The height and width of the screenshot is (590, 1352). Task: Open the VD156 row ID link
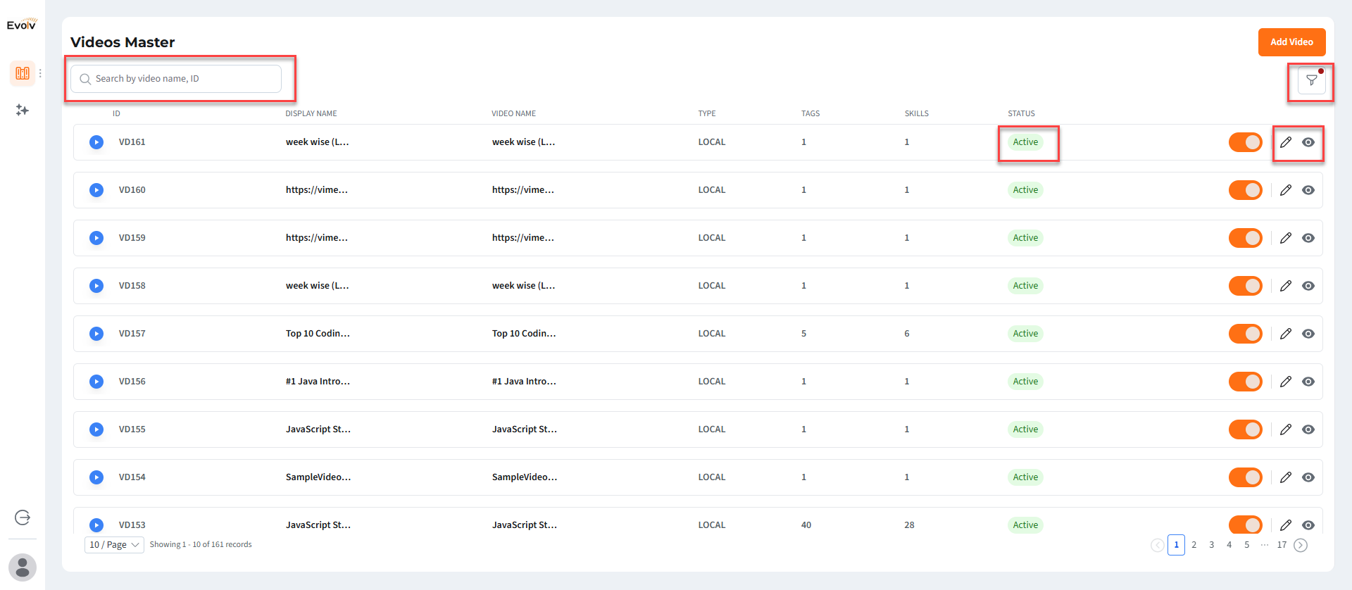click(x=132, y=382)
